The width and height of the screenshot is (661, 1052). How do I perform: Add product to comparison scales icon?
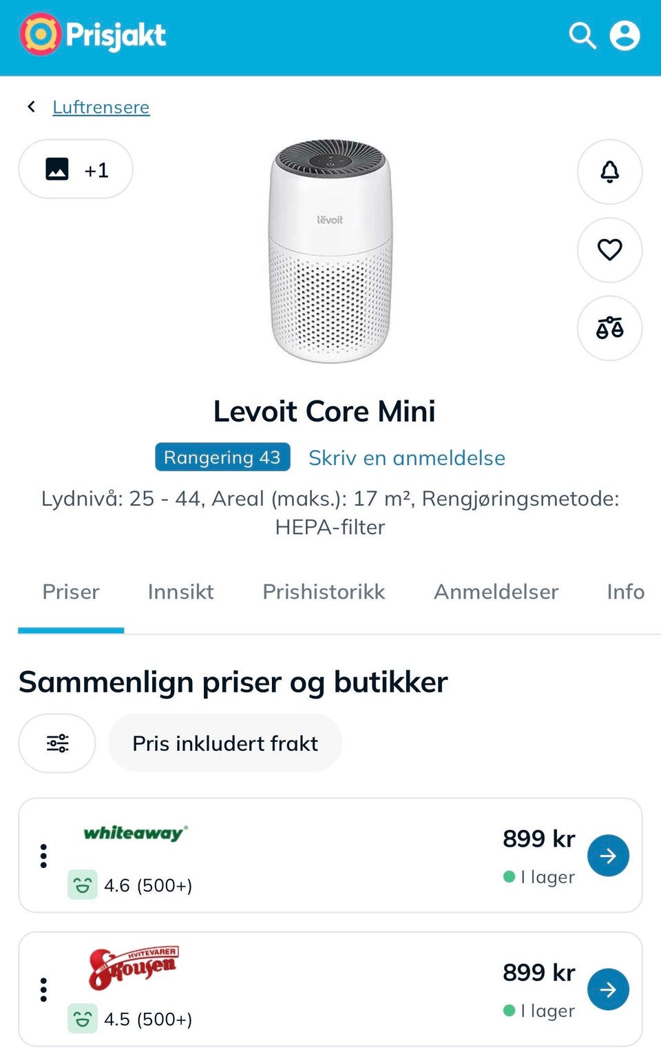click(609, 328)
